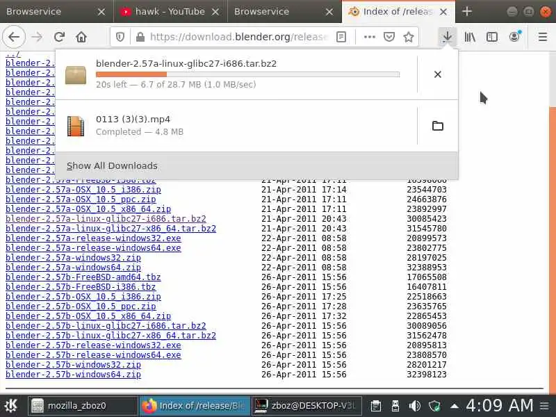The width and height of the screenshot is (556, 417).
Task: Open the tracking protection shield icon
Action: 120,37
